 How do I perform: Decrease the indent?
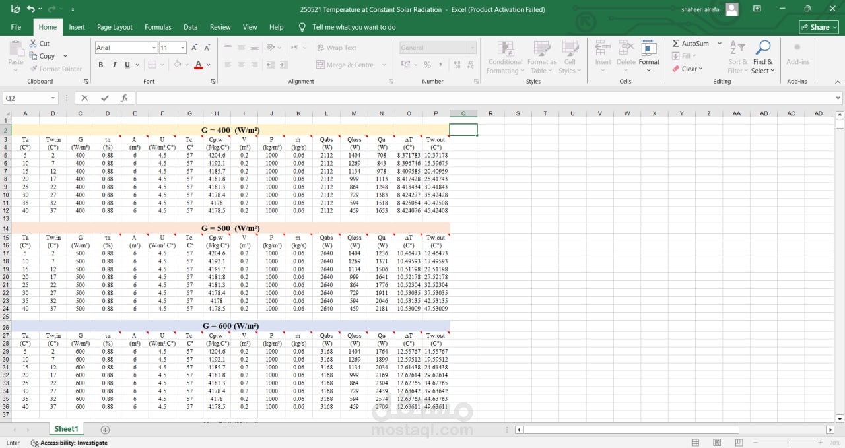coord(271,65)
